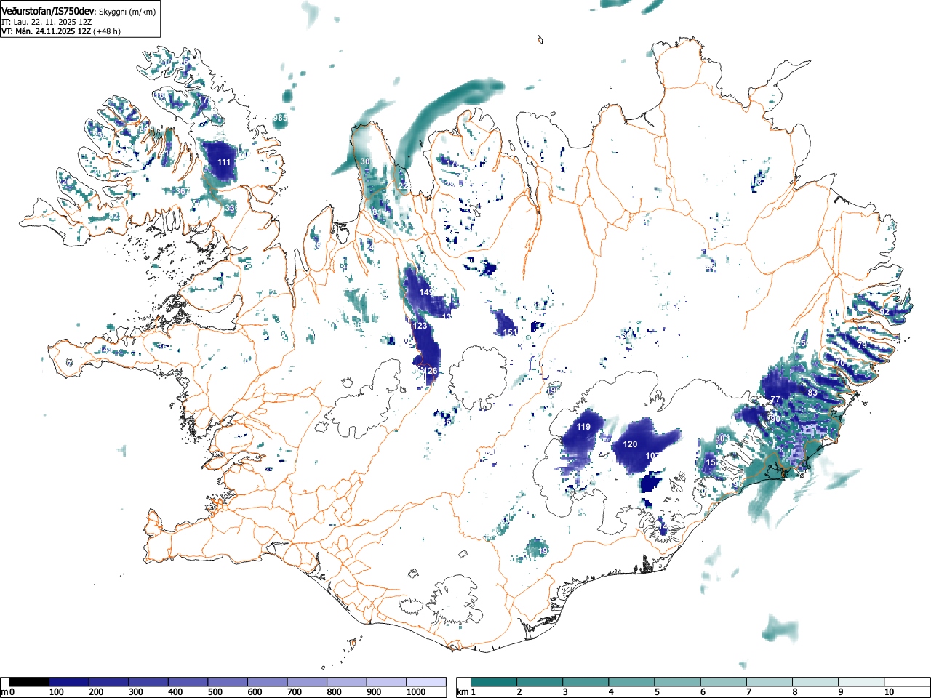931x698 pixels.
Task: Click the '77' visibility value in the southeast
Action: pos(775,399)
